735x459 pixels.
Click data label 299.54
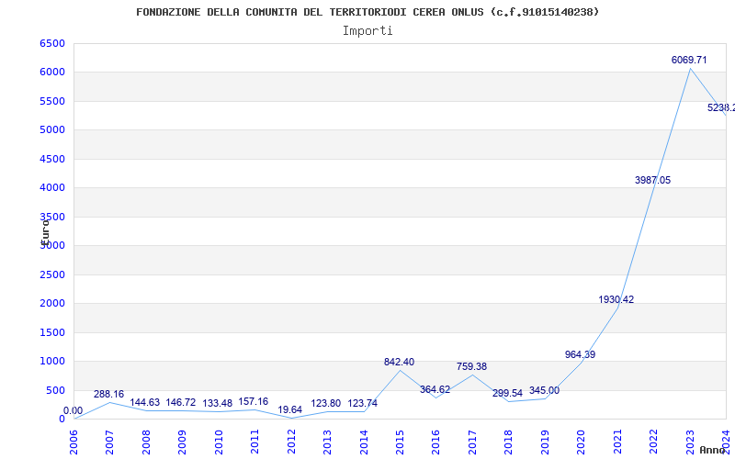tap(507, 394)
